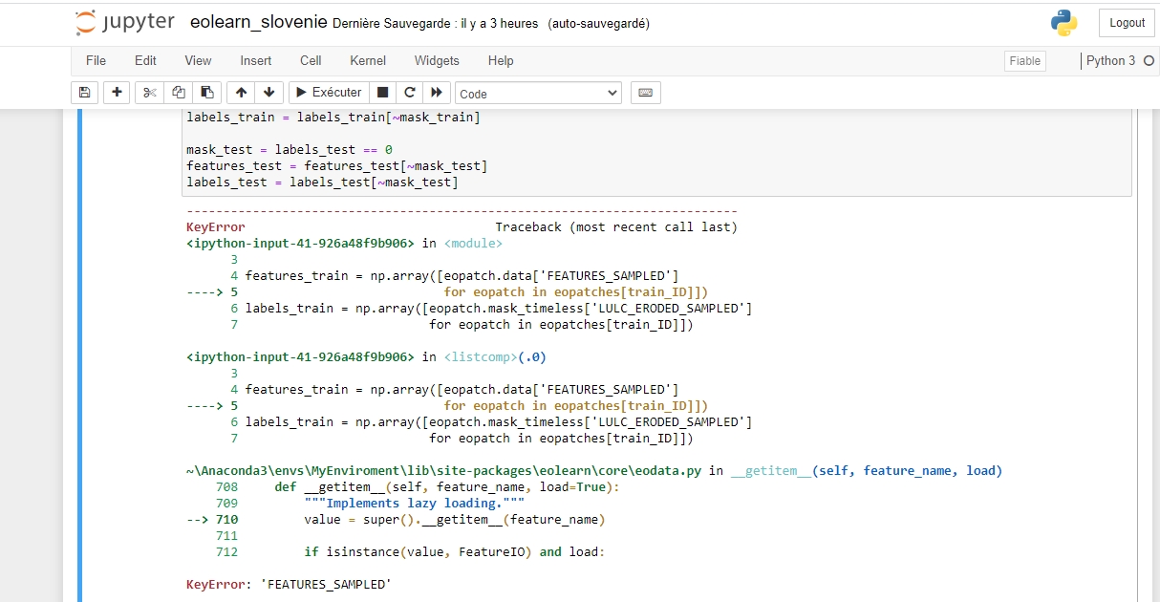This screenshot has width=1160, height=602.
Task: Click the Exécuter run button
Action: pos(328,92)
